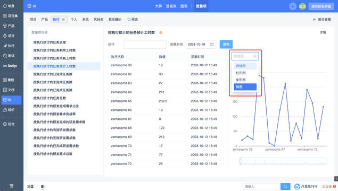Open the 地盘 home icon in sidebar

tap(5, 6)
